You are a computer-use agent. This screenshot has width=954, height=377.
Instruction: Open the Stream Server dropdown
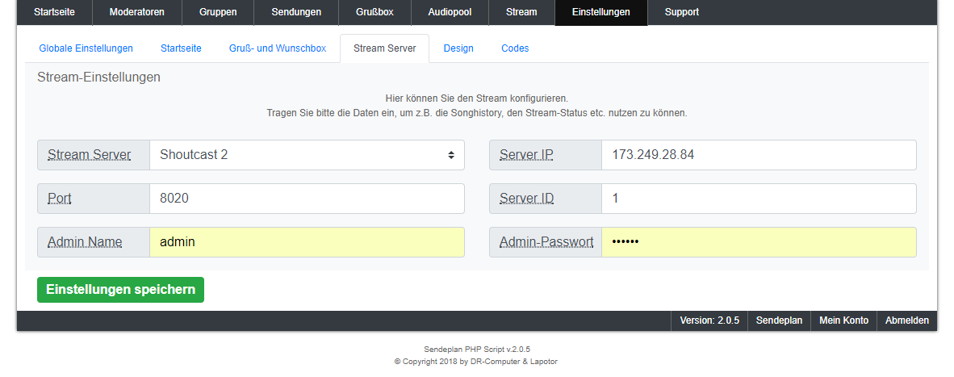[307, 155]
